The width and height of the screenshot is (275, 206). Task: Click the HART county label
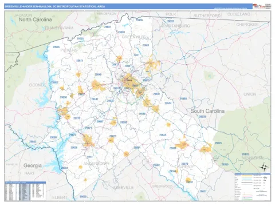29,173
